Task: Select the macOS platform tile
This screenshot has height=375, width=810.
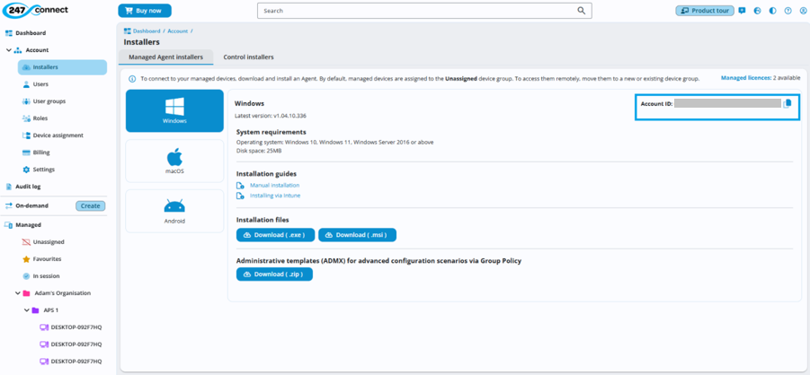Action: [x=174, y=161]
